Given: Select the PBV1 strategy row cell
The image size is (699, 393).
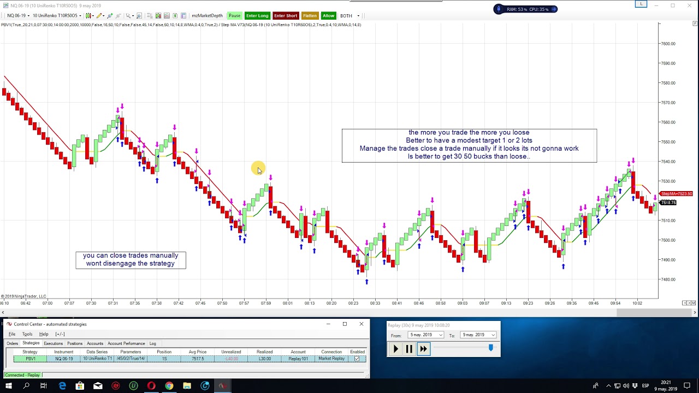Looking at the screenshot, I should pos(30,359).
